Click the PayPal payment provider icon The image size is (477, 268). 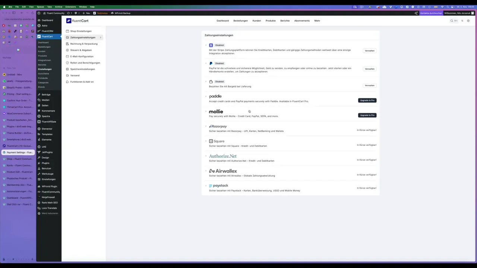tap(211, 63)
